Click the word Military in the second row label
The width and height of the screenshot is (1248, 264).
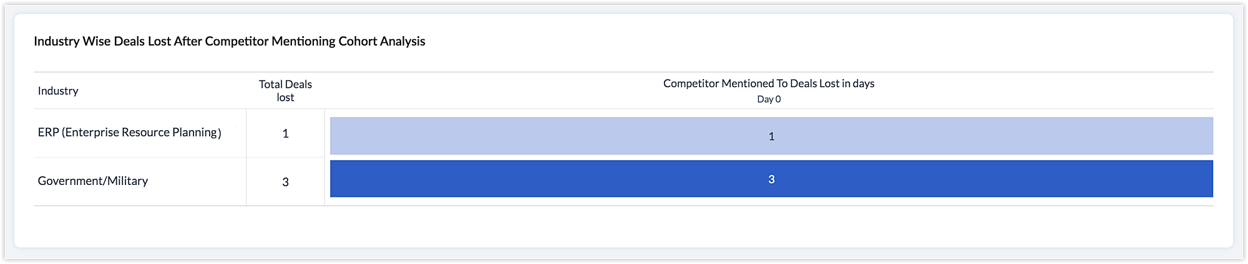[x=128, y=181]
